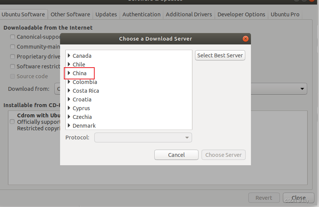Open the Updates tab
Viewport: 319px width, 207px height.
pyautogui.click(x=106, y=14)
